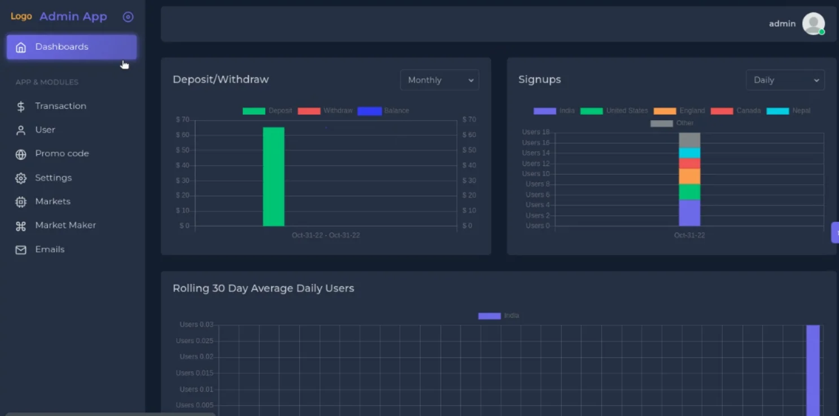Viewport: 839px width, 416px height.
Task: Go to the Transaction menu item
Action: (60, 106)
